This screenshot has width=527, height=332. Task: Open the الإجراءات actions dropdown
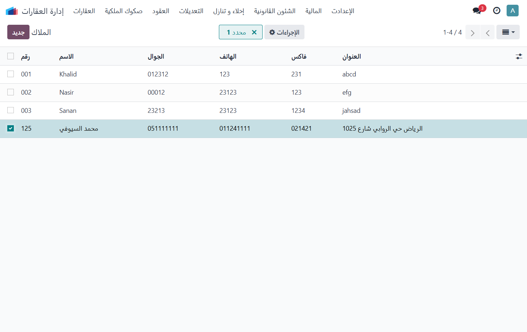point(284,32)
